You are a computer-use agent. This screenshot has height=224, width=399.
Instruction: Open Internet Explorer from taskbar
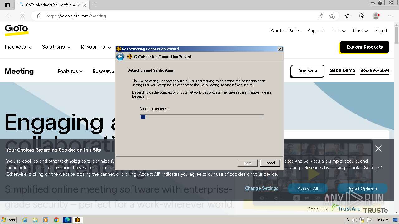(x=25, y=220)
